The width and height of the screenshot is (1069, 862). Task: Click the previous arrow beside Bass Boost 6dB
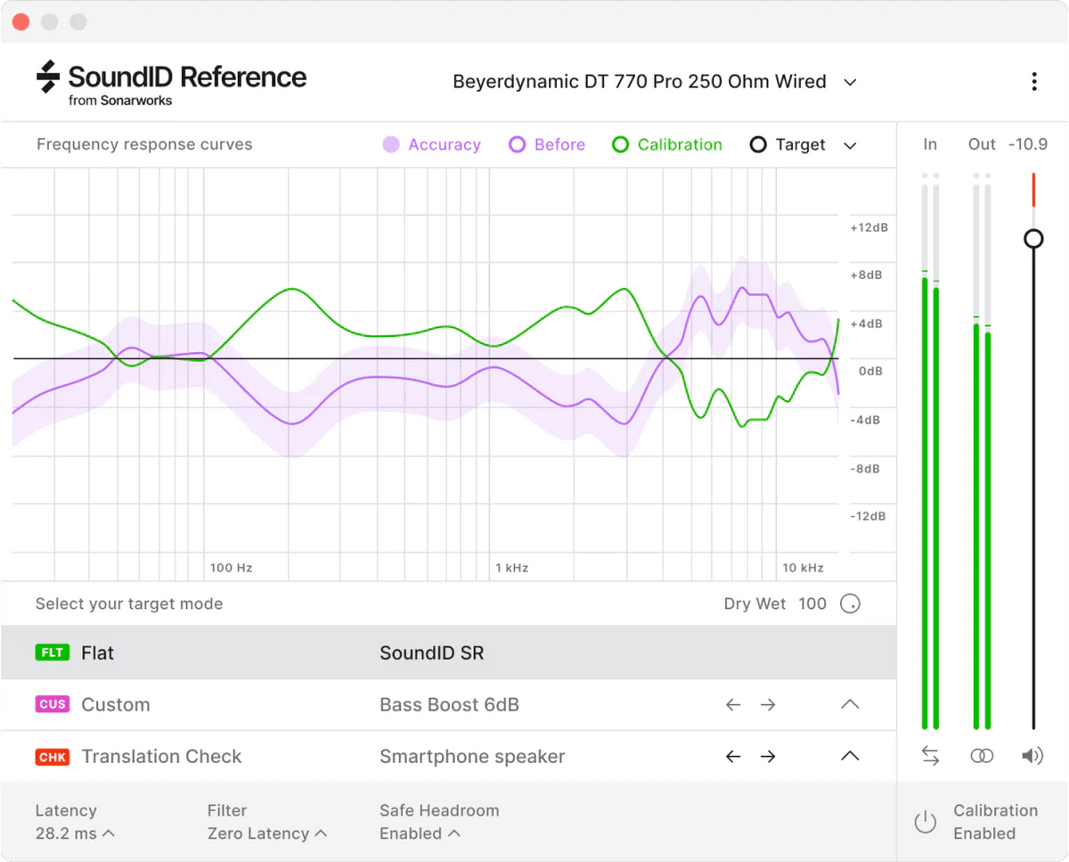(732, 704)
